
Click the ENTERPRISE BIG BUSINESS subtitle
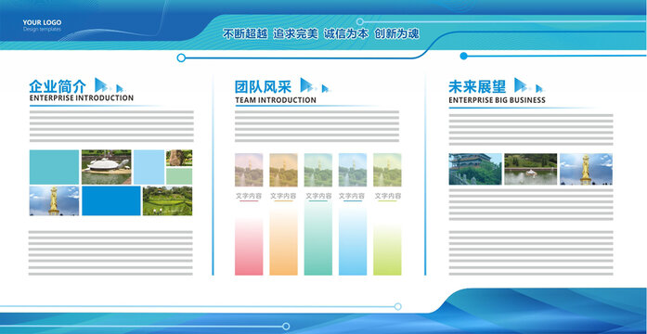pyautogui.click(x=497, y=100)
